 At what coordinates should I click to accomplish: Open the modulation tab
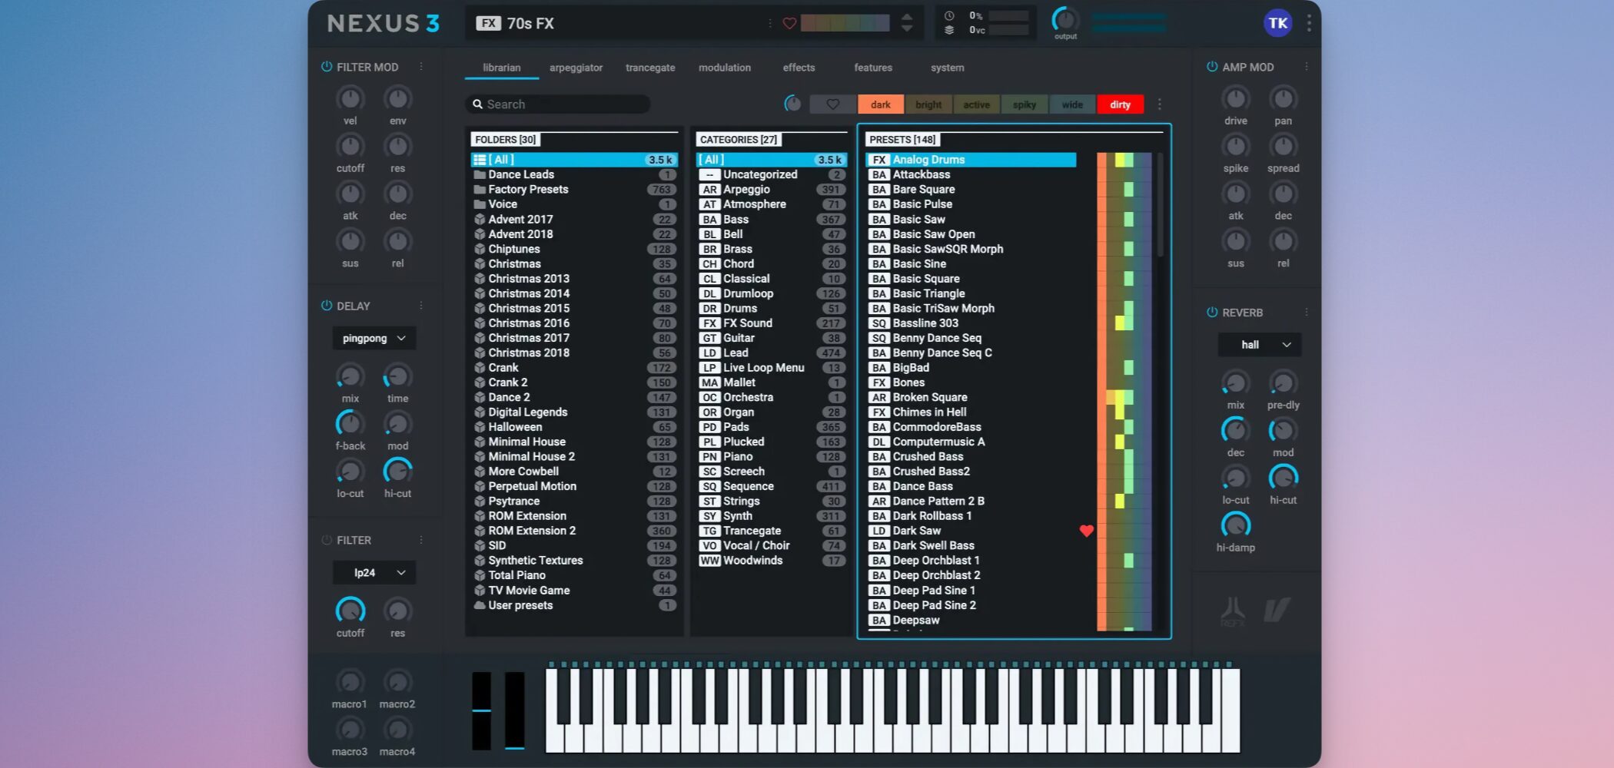[725, 68]
